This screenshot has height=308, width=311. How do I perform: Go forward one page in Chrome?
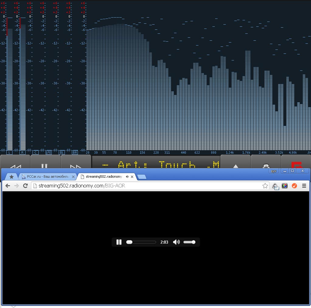click(16, 186)
